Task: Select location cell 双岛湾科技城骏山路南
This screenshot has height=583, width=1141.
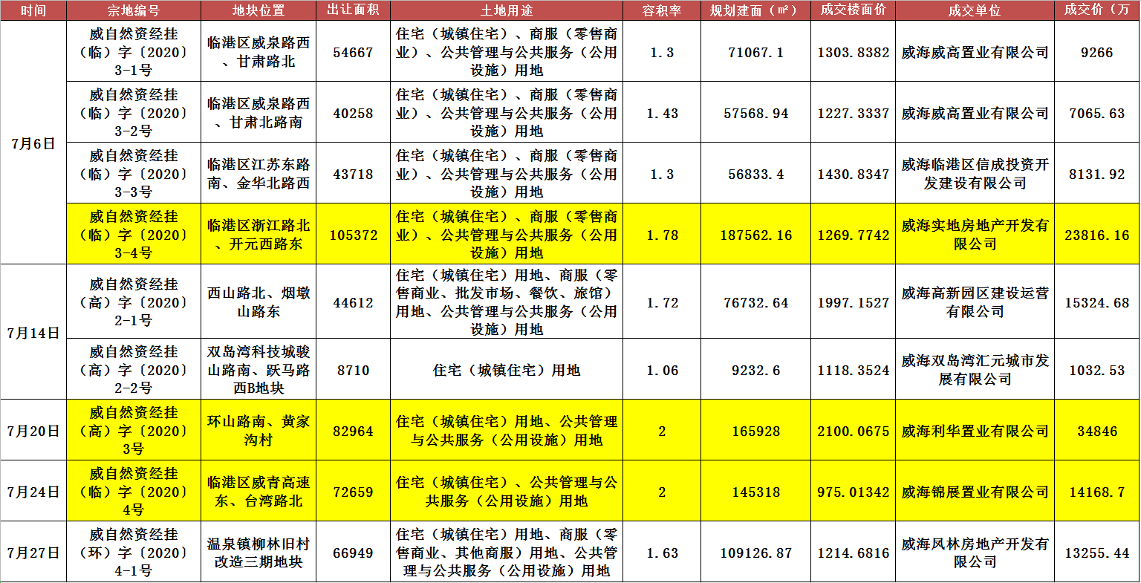Action: point(259,370)
